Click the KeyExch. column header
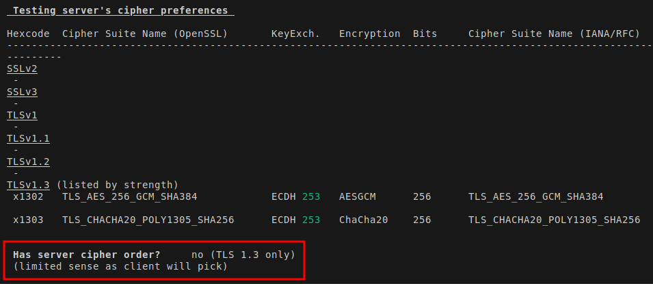Image resolution: width=653 pixels, height=284 pixels. pyautogui.click(x=295, y=34)
